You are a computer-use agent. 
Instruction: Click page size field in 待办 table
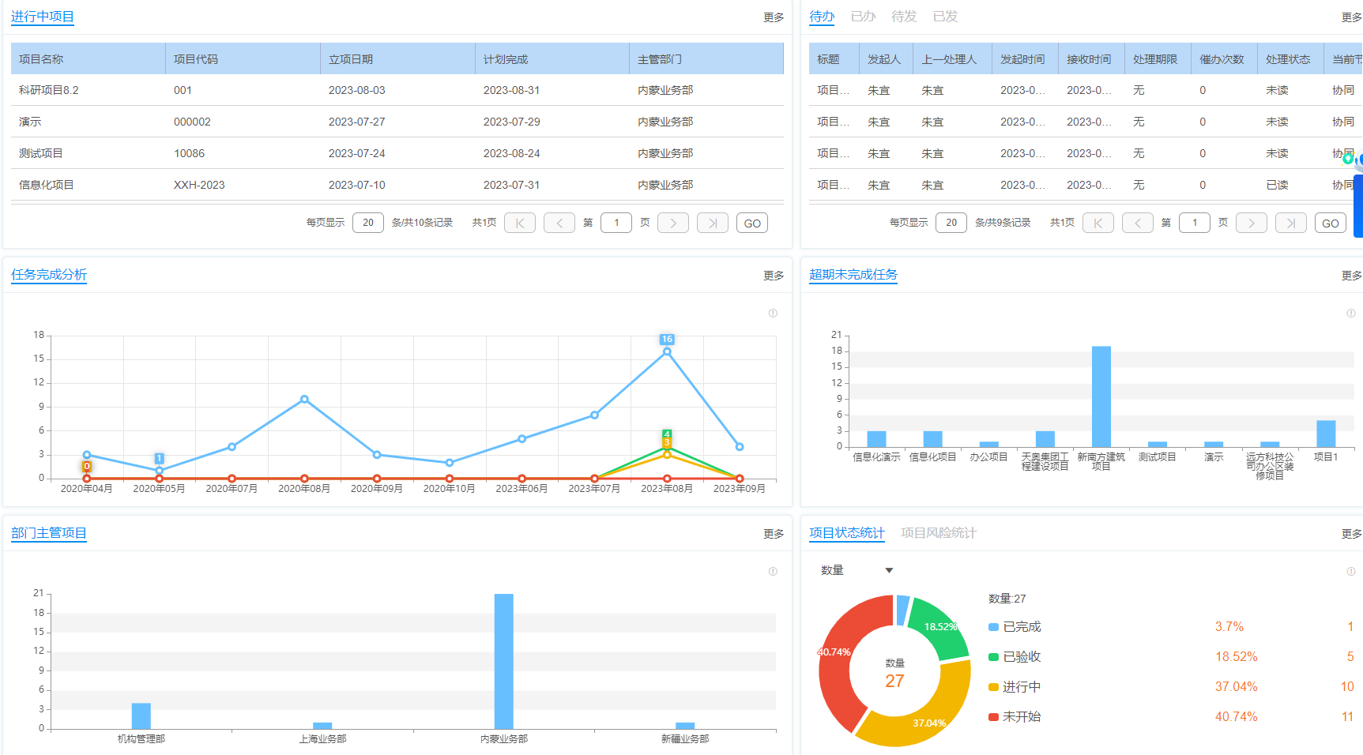click(951, 223)
